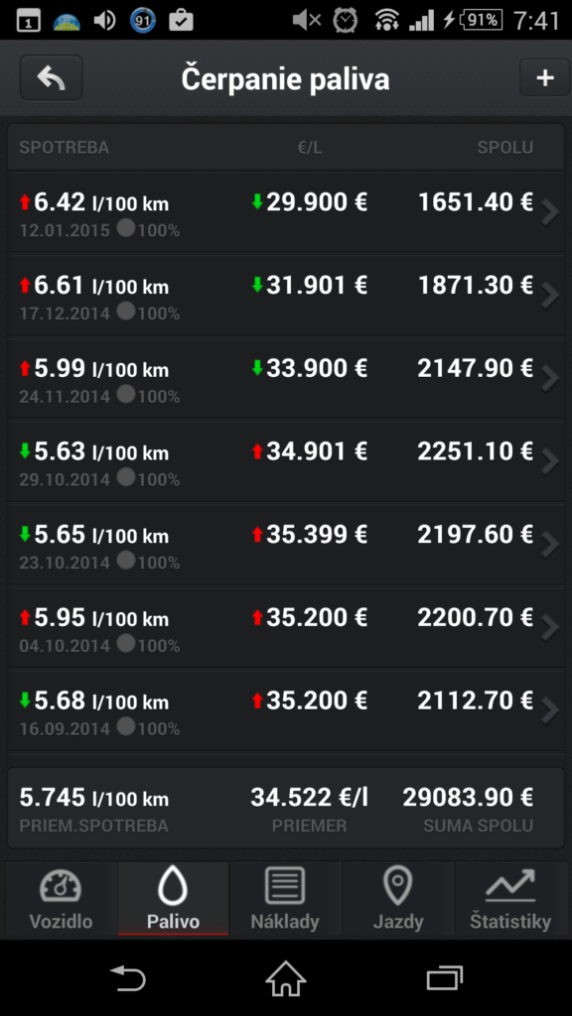Open the 16.09.2014 refuel of 2112.70 €
The image size is (572, 1016).
[x=286, y=711]
